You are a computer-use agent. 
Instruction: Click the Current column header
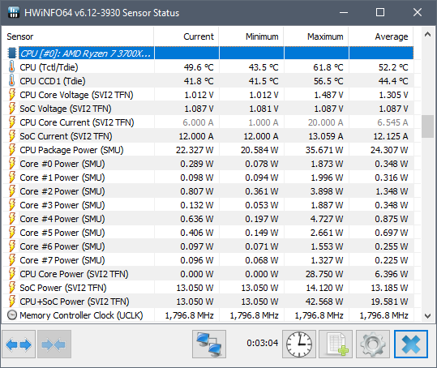coord(186,36)
